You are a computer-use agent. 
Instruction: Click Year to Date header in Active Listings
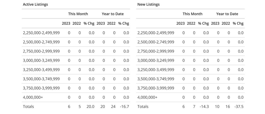click(x=113, y=14)
